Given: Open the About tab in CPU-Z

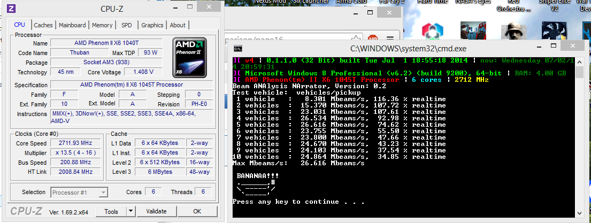Looking at the screenshot, I should click(178, 25).
